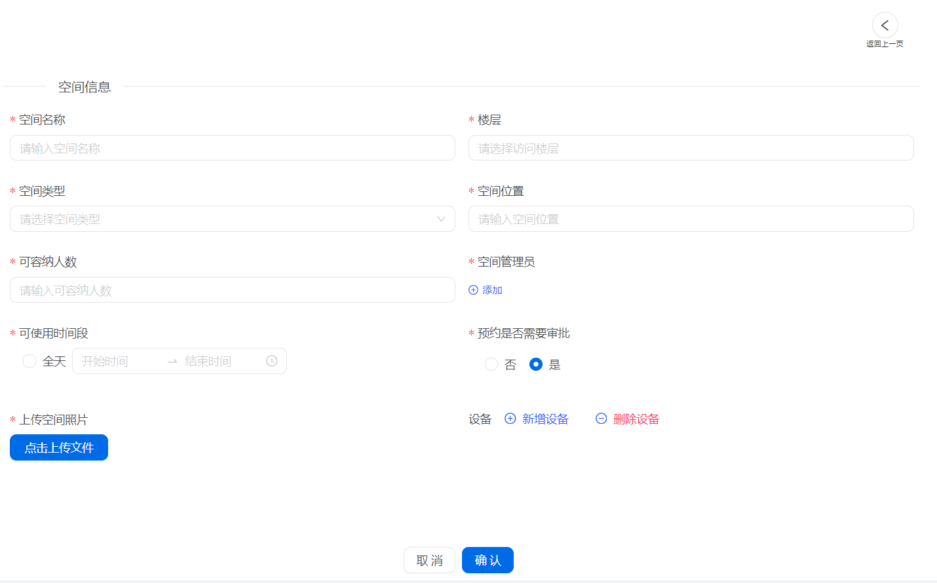Focus the 空间位置 input field

(691, 219)
